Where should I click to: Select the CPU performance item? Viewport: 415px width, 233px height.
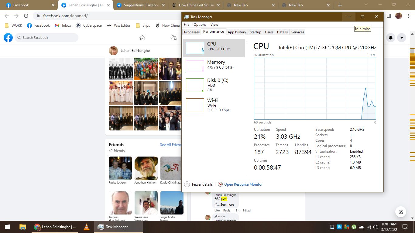214,48
